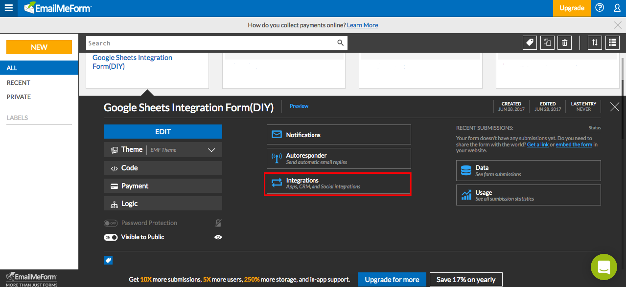Click the Get a link hyperlink
The image size is (626, 287).
538,144
